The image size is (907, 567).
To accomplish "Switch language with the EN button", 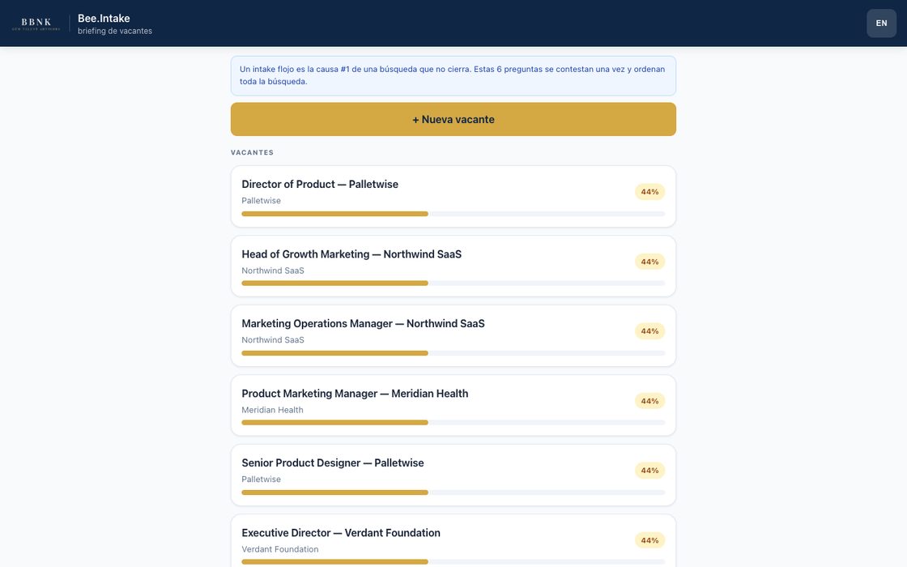I will (881, 23).
